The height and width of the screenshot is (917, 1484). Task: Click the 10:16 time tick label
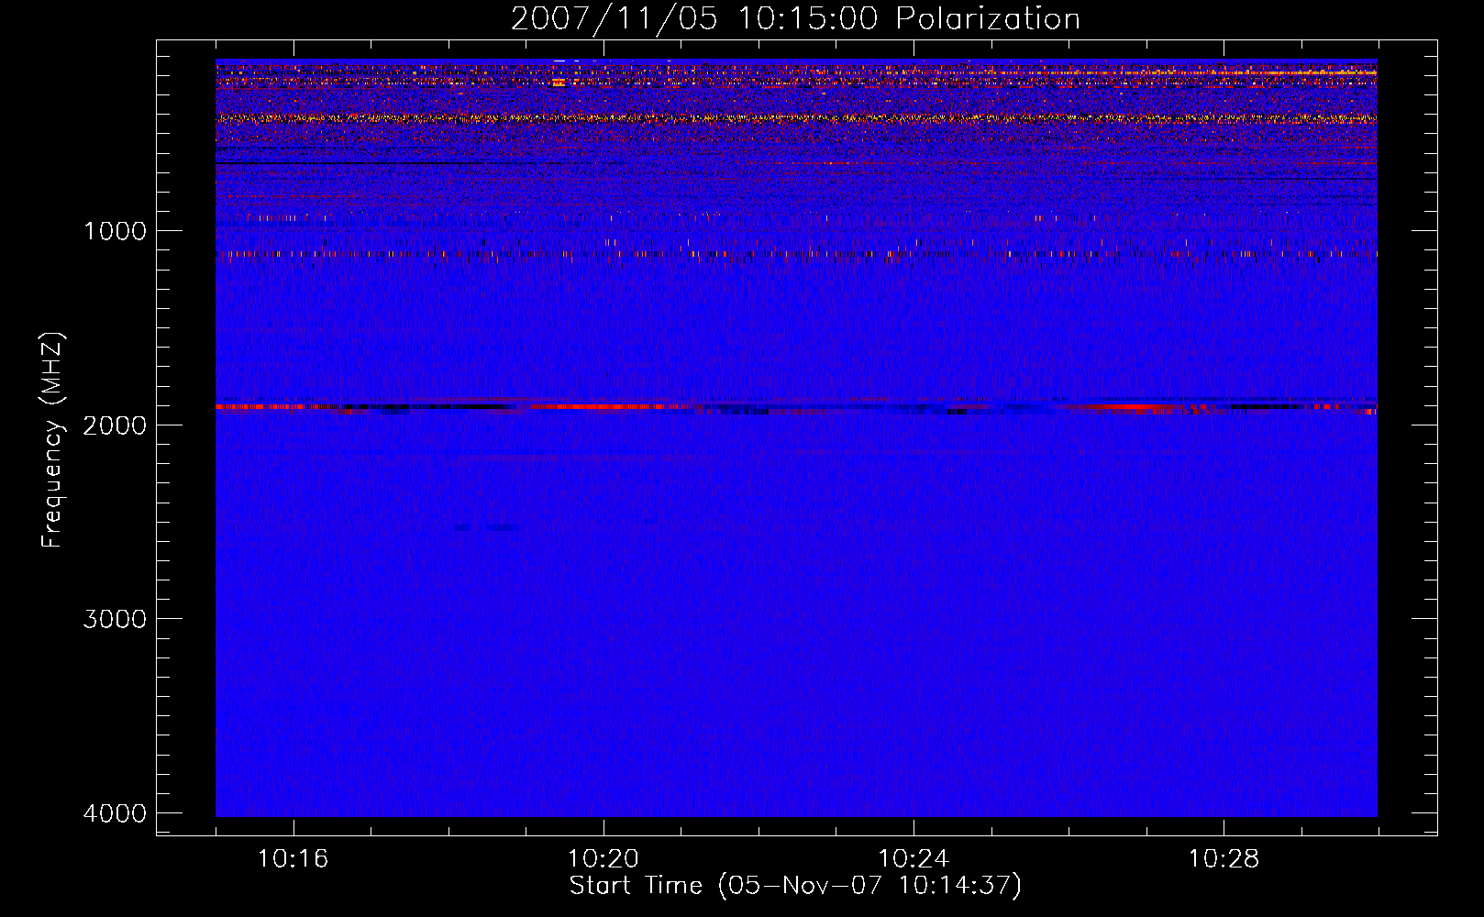click(293, 859)
